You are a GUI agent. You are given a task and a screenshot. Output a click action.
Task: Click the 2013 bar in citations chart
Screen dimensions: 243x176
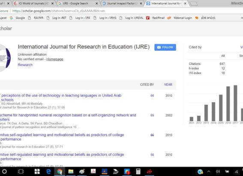pos(206,113)
